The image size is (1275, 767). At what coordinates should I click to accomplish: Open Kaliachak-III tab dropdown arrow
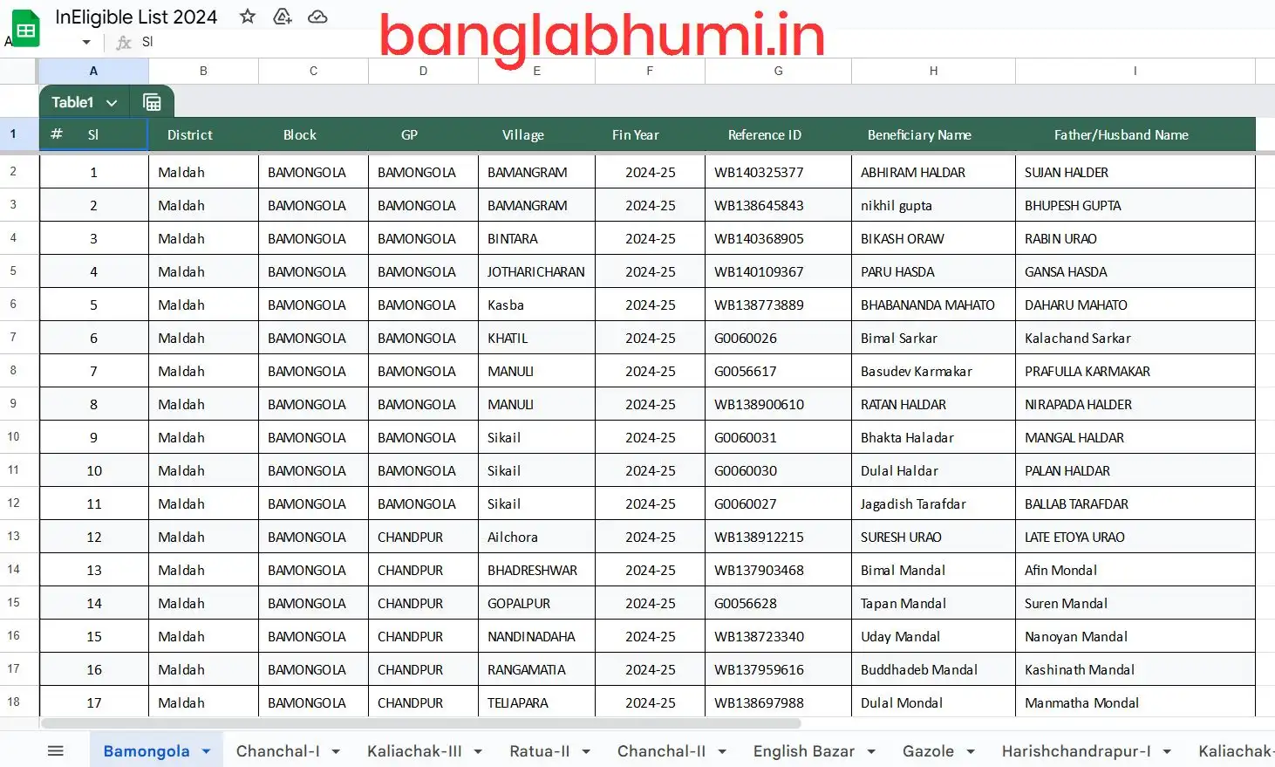tap(478, 751)
